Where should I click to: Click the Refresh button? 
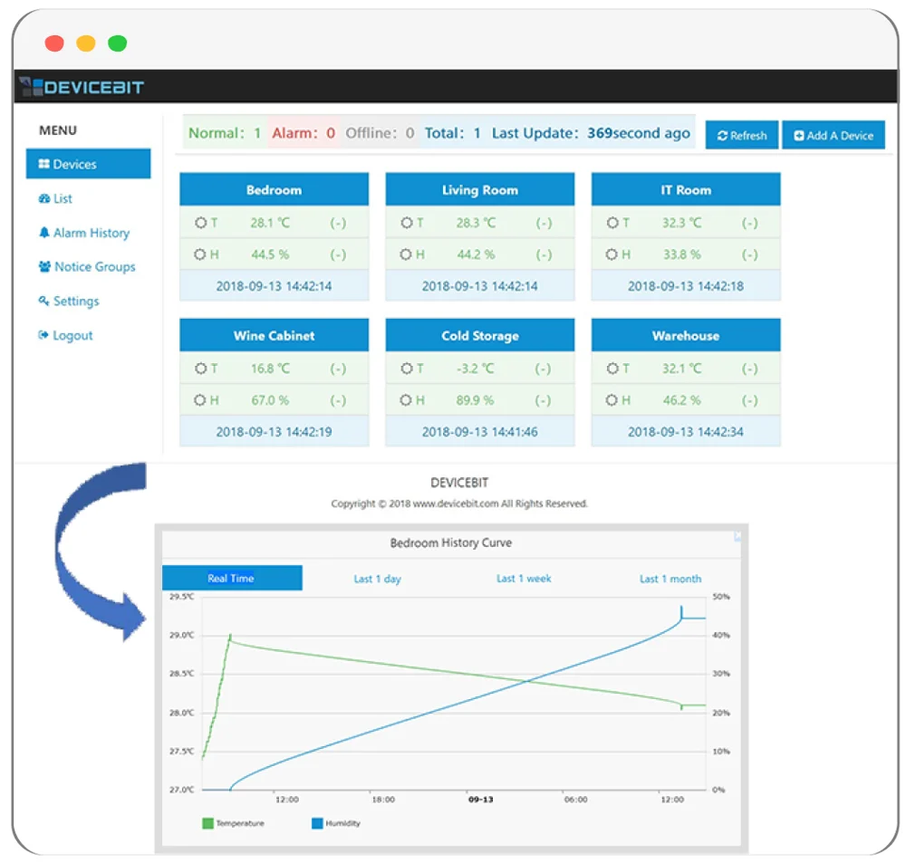(x=742, y=135)
